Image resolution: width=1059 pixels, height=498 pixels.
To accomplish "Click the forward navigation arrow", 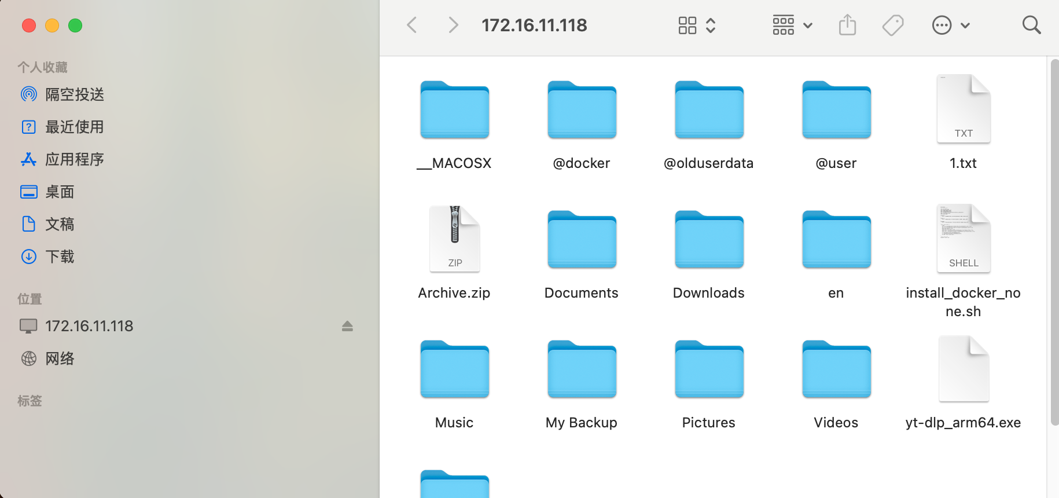I will point(453,25).
